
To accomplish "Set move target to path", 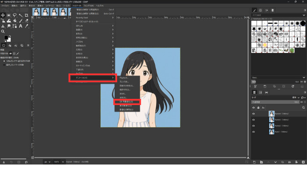I will (18, 53).
